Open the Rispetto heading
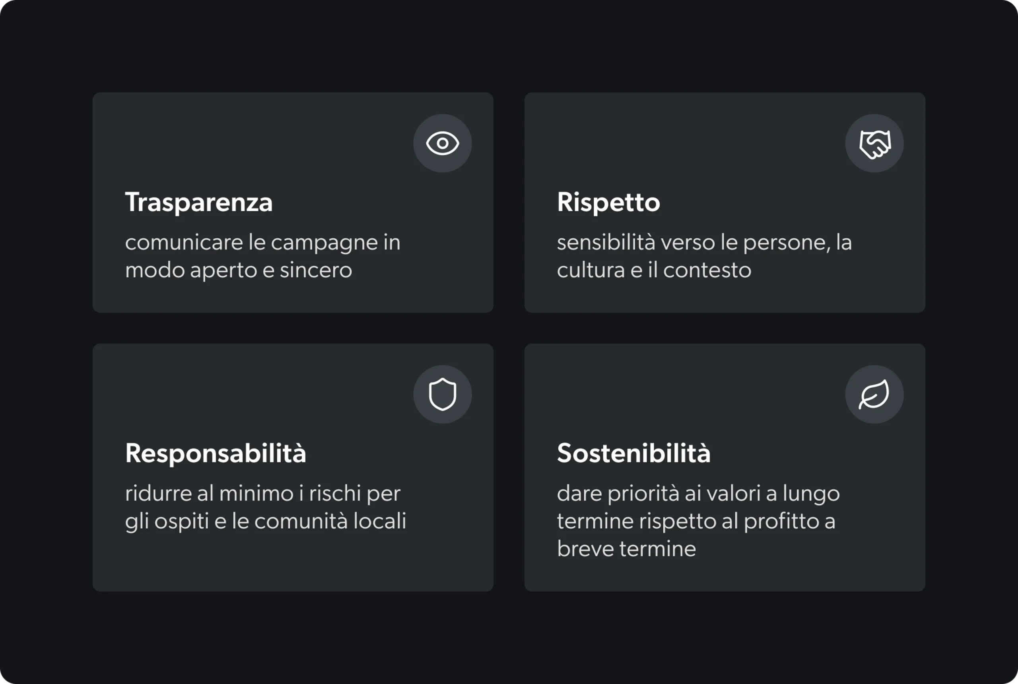Screen dimensions: 1018x684 tap(608, 203)
